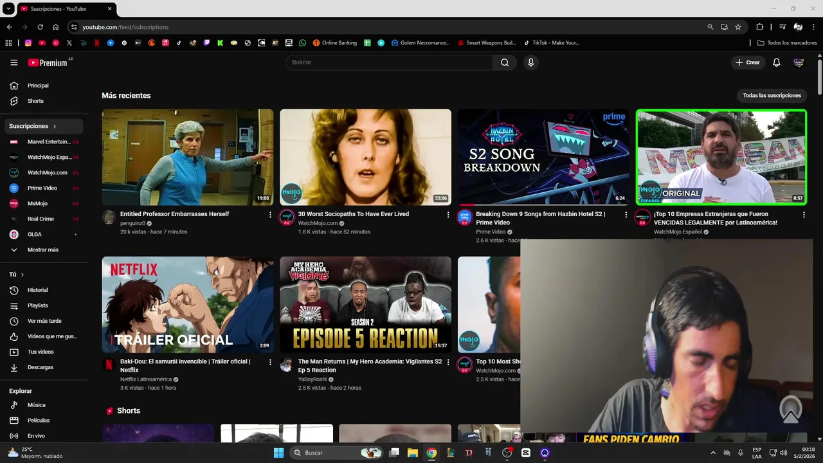Viewport: 823px width, 463px height.
Task: Expand subscriptions list with Mostrar más
Action: pos(42,250)
